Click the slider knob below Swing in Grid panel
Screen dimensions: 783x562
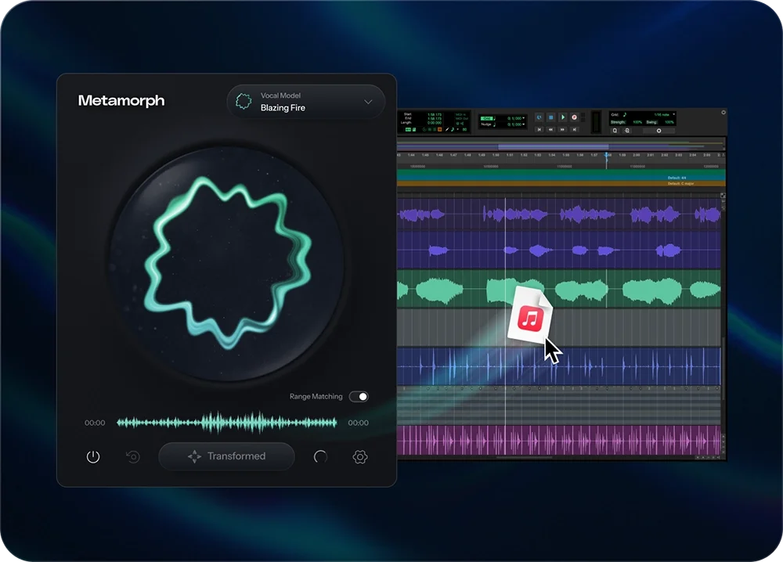[x=659, y=130]
